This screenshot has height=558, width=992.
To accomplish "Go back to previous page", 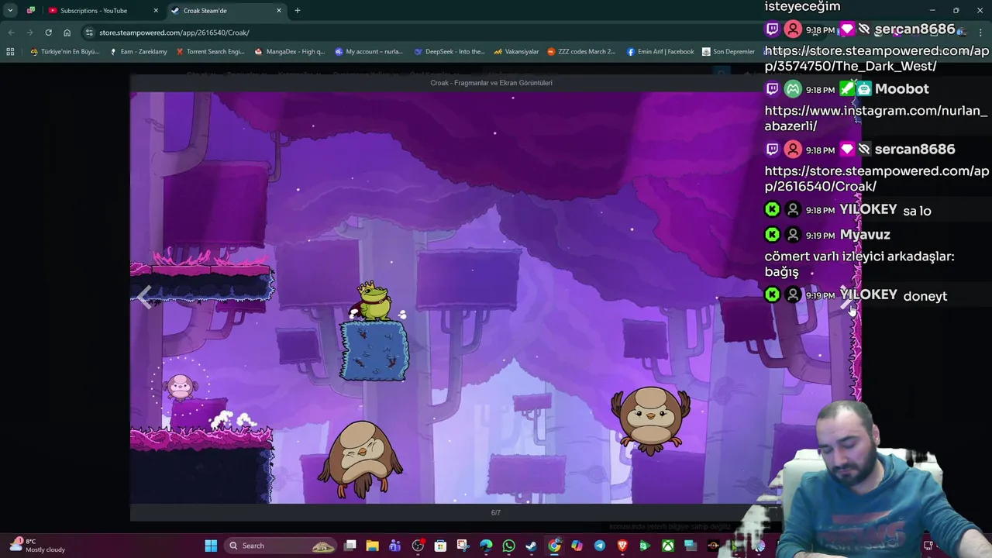I will pyautogui.click(x=11, y=33).
